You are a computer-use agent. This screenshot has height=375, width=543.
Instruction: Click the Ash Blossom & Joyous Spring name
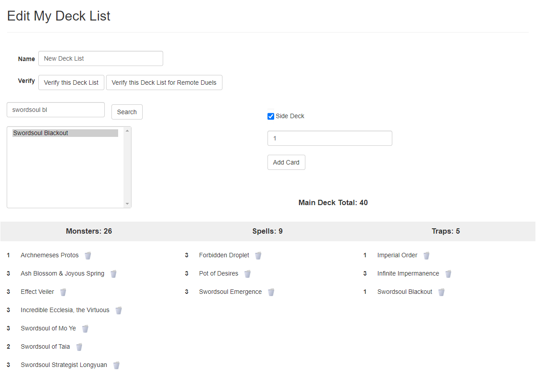(62, 273)
